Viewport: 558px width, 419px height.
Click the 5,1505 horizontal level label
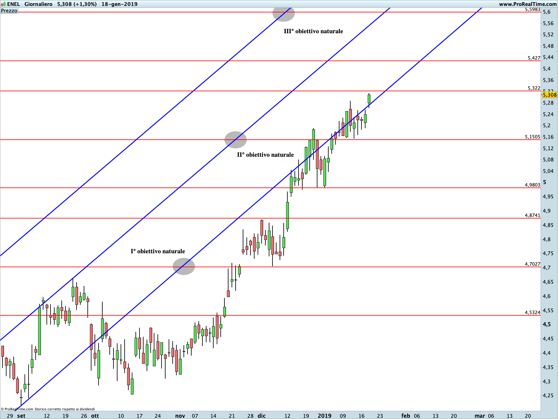533,137
